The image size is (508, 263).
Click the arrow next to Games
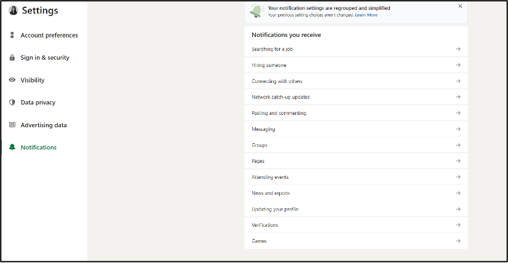point(458,241)
